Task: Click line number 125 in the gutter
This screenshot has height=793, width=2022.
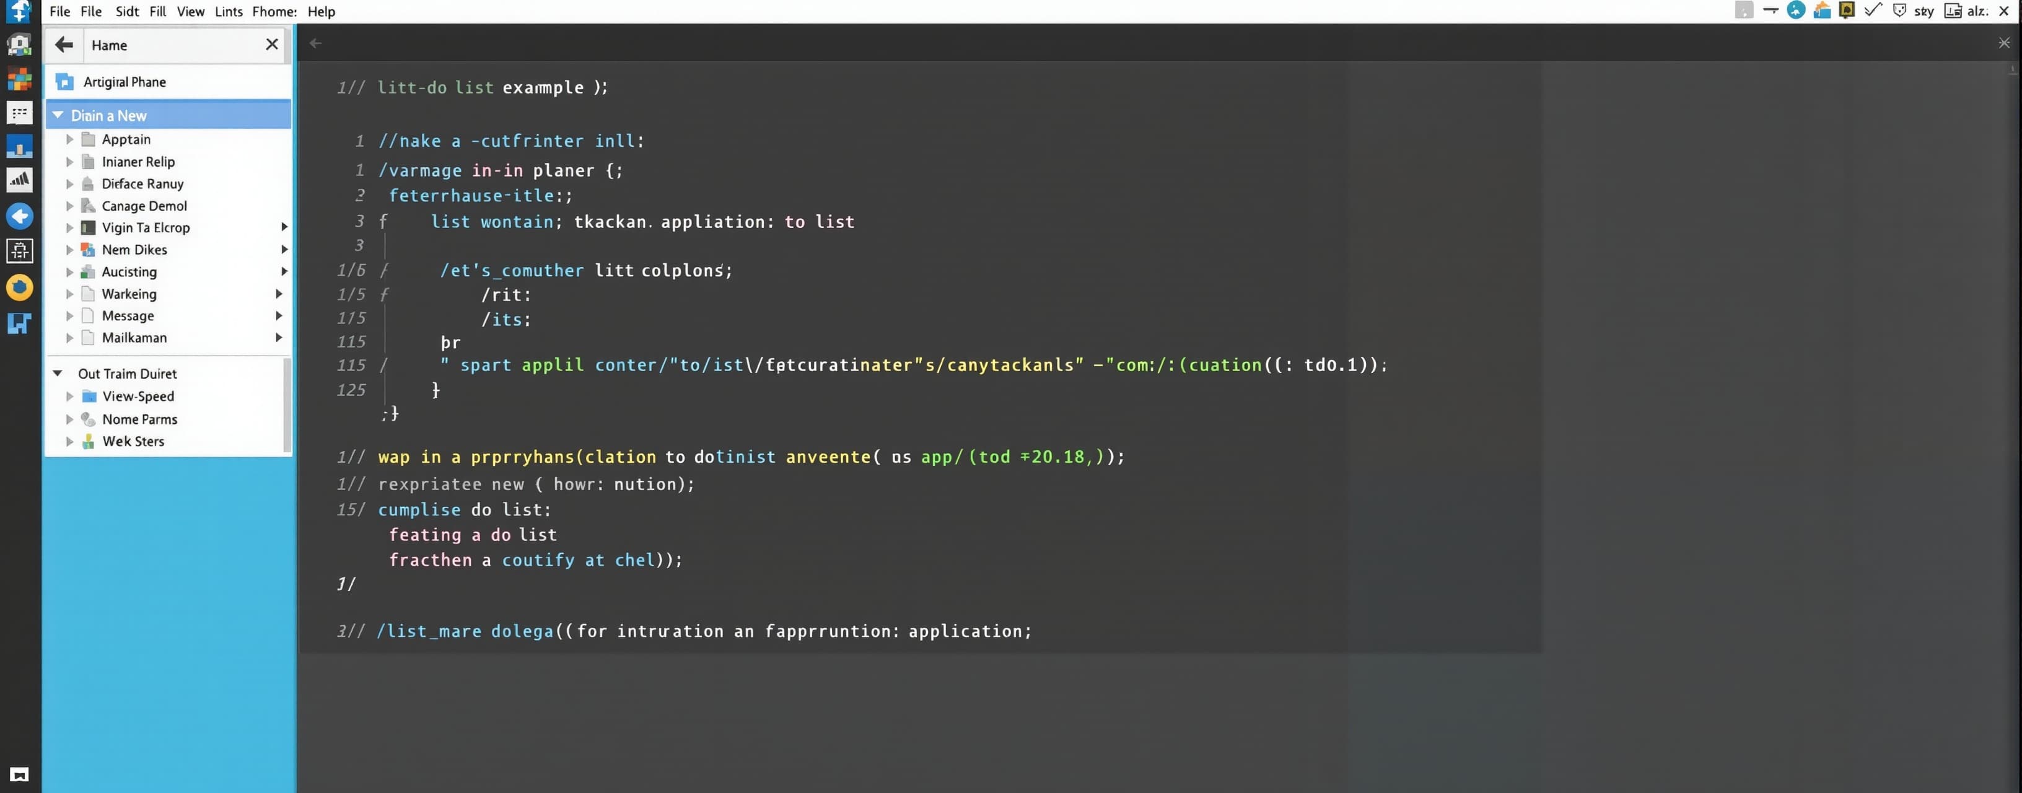Action: (x=351, y=390)
